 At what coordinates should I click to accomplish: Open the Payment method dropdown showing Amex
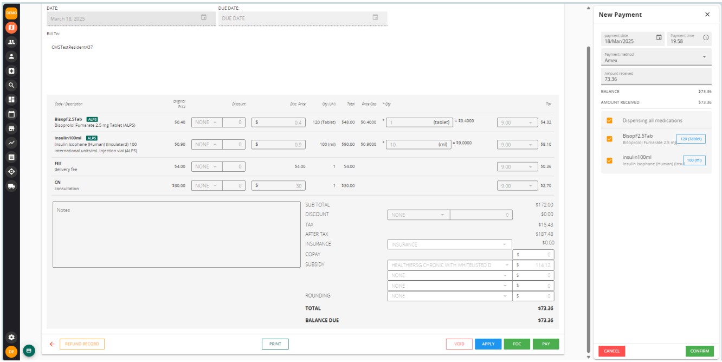[x=656, y=57]
